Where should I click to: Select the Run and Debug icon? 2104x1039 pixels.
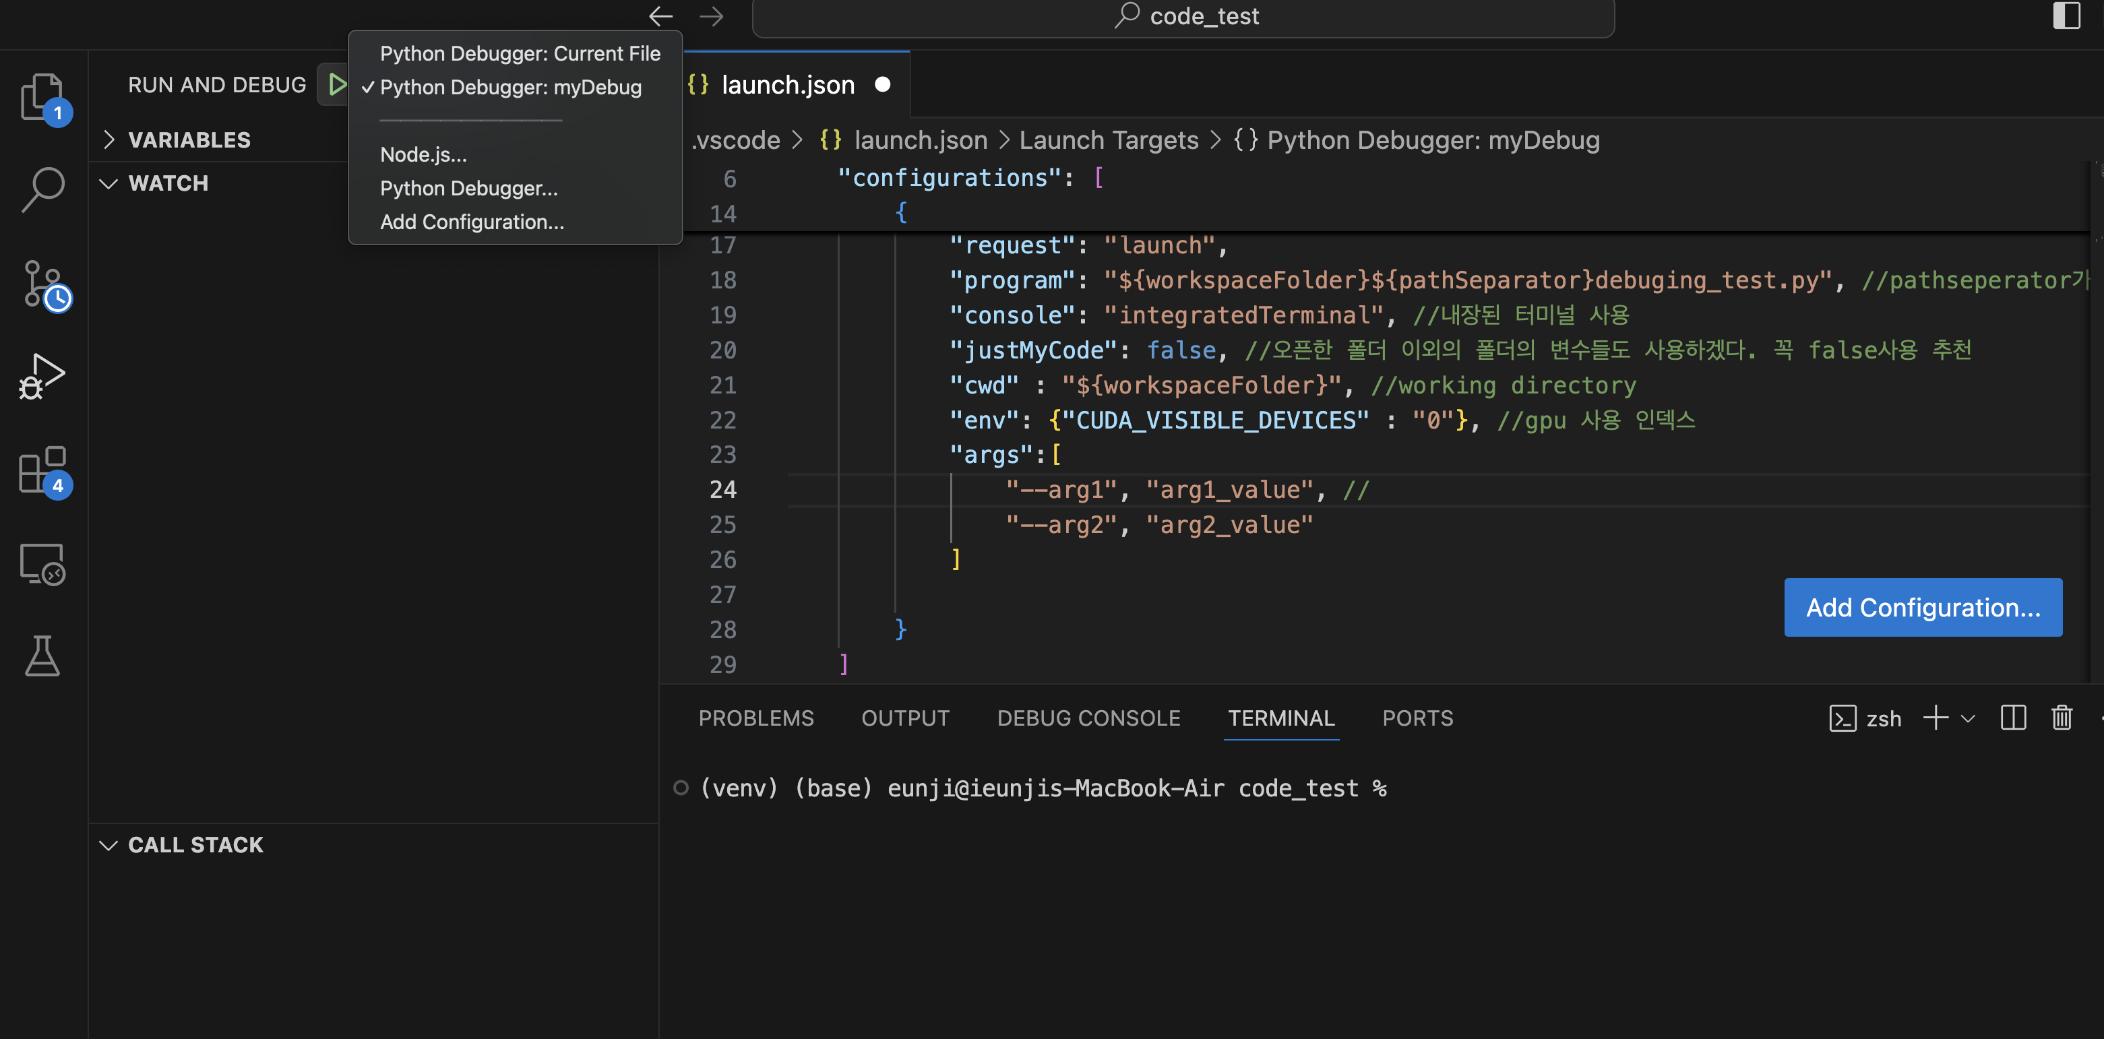point(42,377)
